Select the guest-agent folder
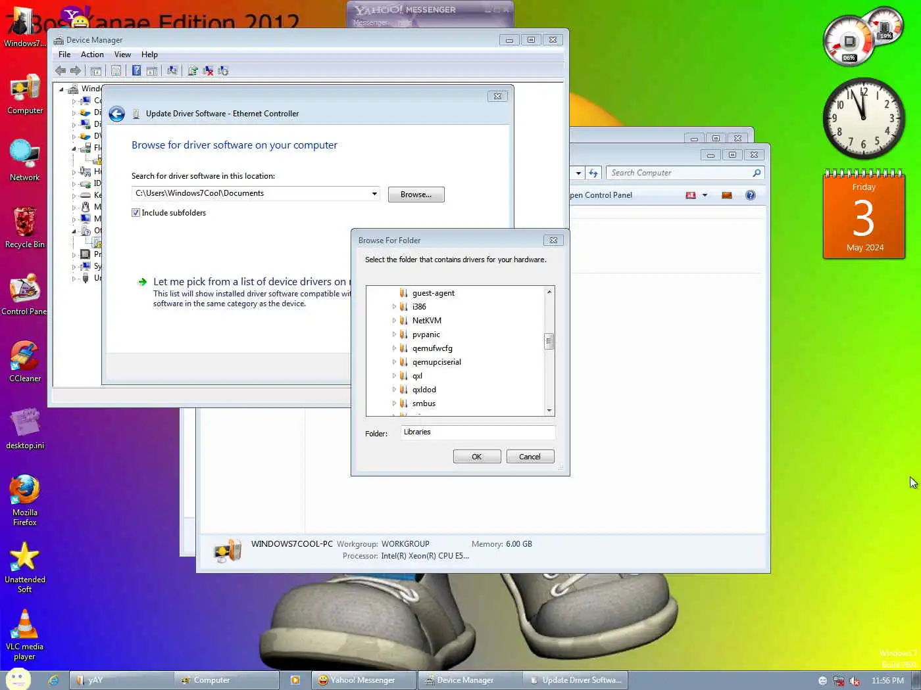 click(433, 293)
